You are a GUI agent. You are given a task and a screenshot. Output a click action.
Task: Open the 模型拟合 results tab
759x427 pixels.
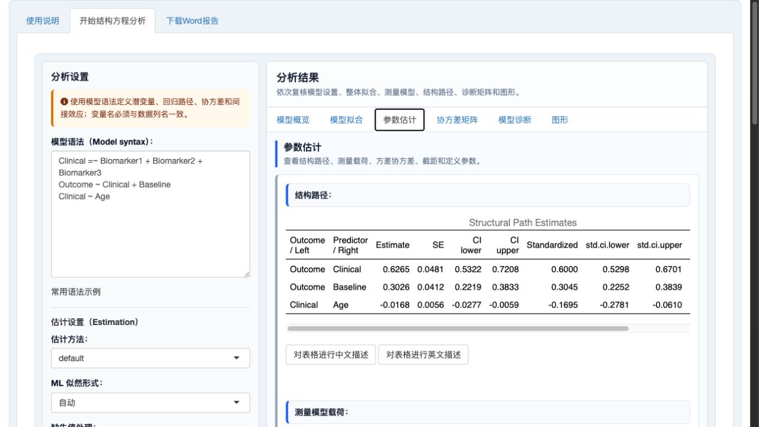point(346,120)
